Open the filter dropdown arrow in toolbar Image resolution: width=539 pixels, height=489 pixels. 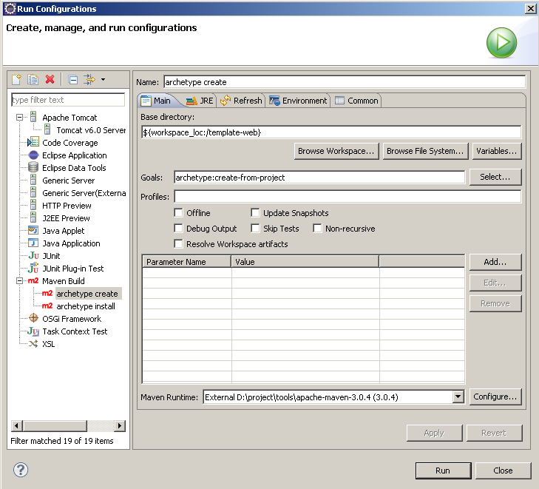point(103,79)
